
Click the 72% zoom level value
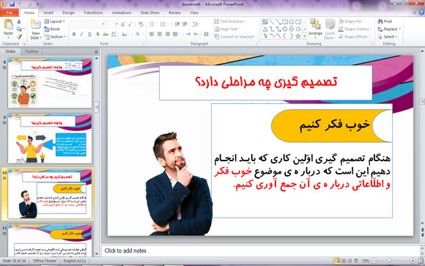point(366,261)
